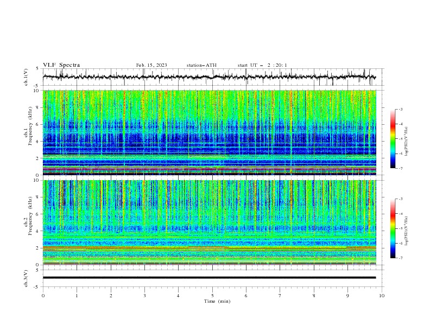Click the 'start UT = 2:20:1' label

tap(262, 65)
